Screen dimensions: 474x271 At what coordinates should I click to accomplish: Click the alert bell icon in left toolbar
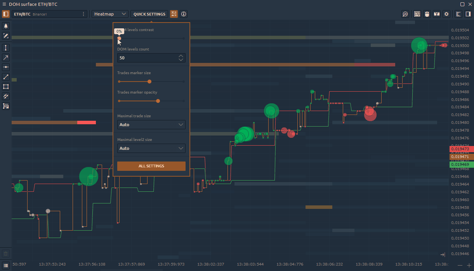pyautogui.click(x=6, y=26)
